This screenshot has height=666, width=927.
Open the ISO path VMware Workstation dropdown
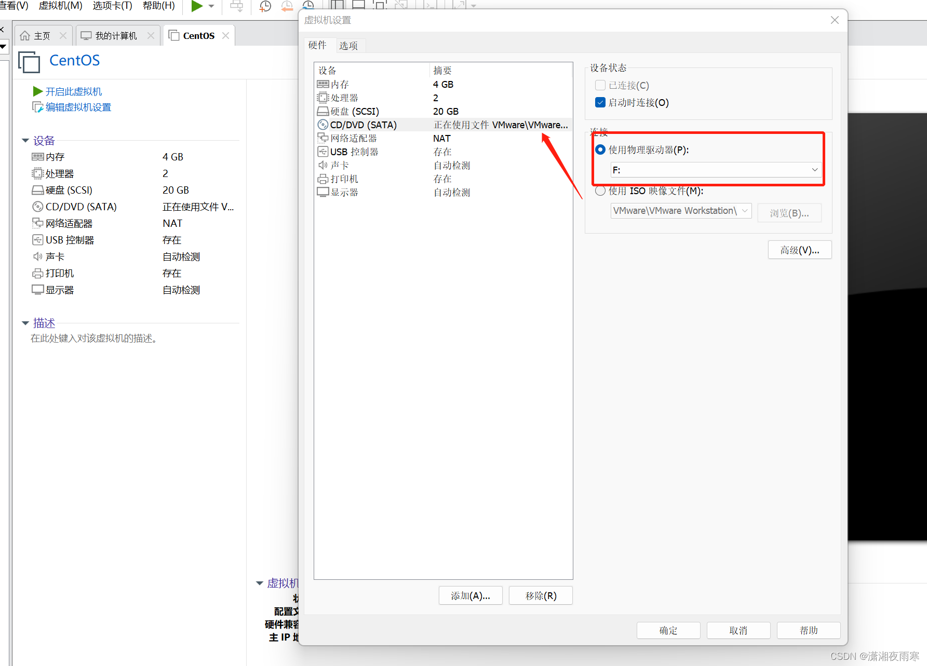681,210
